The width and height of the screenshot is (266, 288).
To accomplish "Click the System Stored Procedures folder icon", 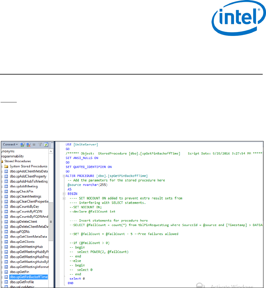I will [6, 166].
